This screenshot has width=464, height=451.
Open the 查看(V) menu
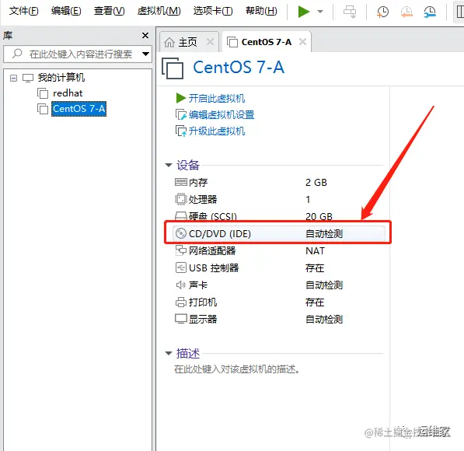pos(109,11)
